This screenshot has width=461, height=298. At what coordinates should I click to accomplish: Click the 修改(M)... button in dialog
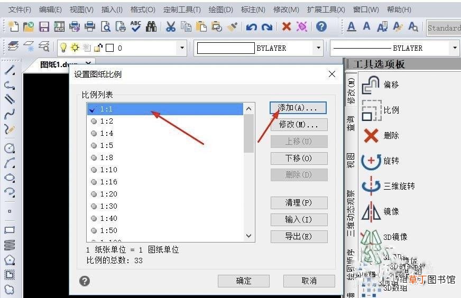tap(299, 125)
